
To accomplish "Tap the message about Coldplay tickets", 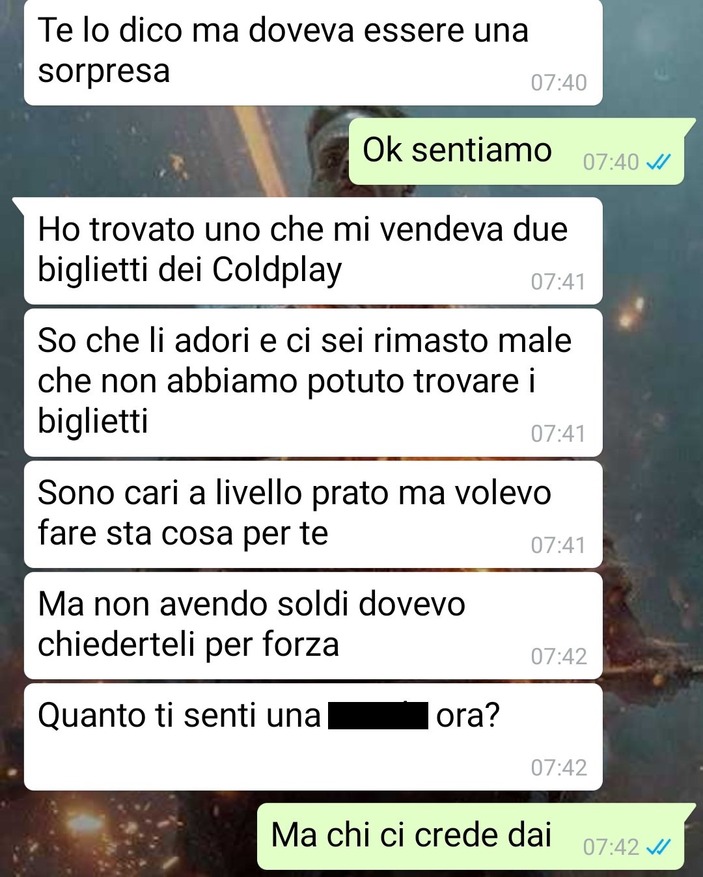I will 313,250.
